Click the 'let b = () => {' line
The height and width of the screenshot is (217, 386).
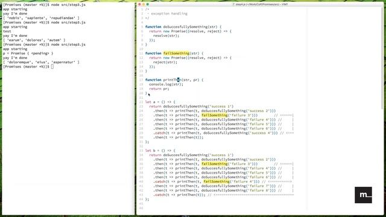point(160,151)
